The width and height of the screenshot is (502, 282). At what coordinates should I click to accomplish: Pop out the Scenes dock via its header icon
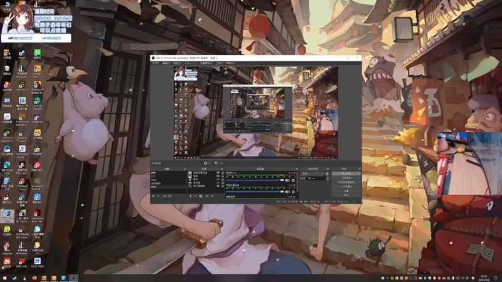184,169
